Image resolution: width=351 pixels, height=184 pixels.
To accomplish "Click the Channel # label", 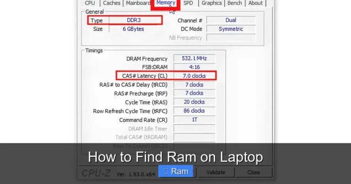I will [x=190, y=21].
